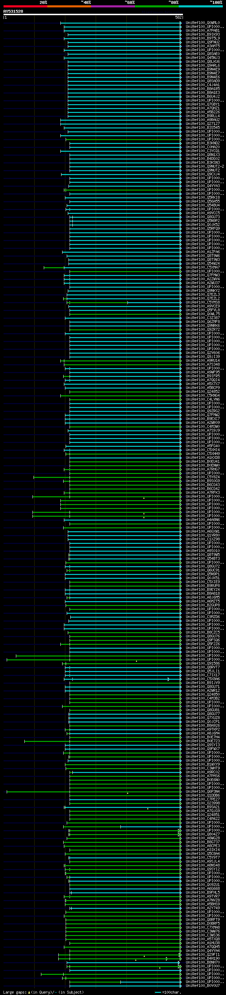This screenshot has height=995, width=226.
Task: Open hit UniRef100_A5B226
Action: 203,112
